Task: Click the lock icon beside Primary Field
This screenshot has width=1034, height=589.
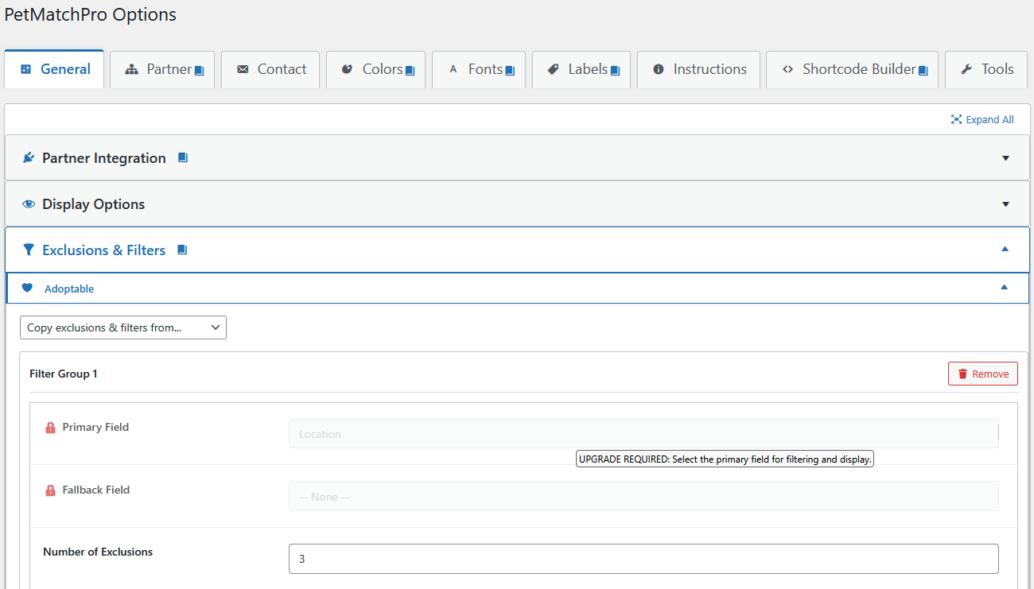Action: point(50,428)
